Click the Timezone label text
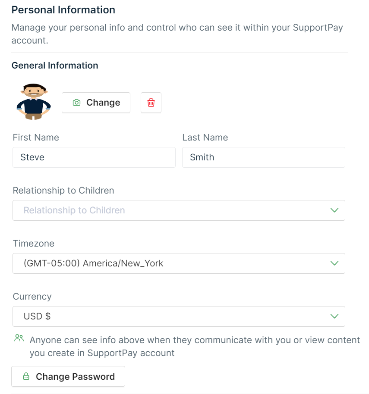 click(x=34, y=244)
